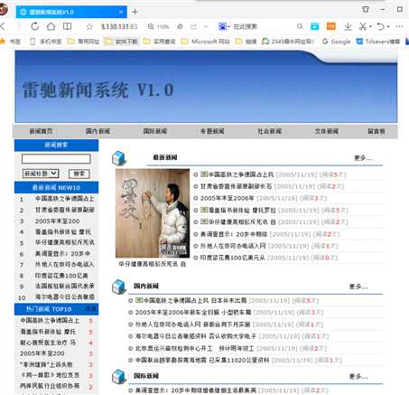Image resolution: width=409 pixels, height=395 pixels.
Task: Click the orange extension icon
Action: (331, 26)
